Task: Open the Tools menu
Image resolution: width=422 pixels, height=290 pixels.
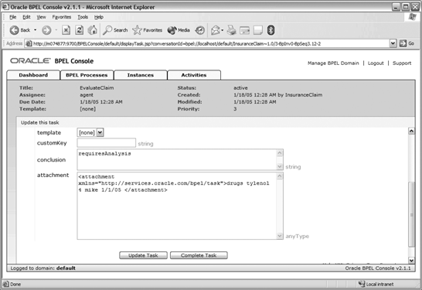Action: tap(83, 17)
